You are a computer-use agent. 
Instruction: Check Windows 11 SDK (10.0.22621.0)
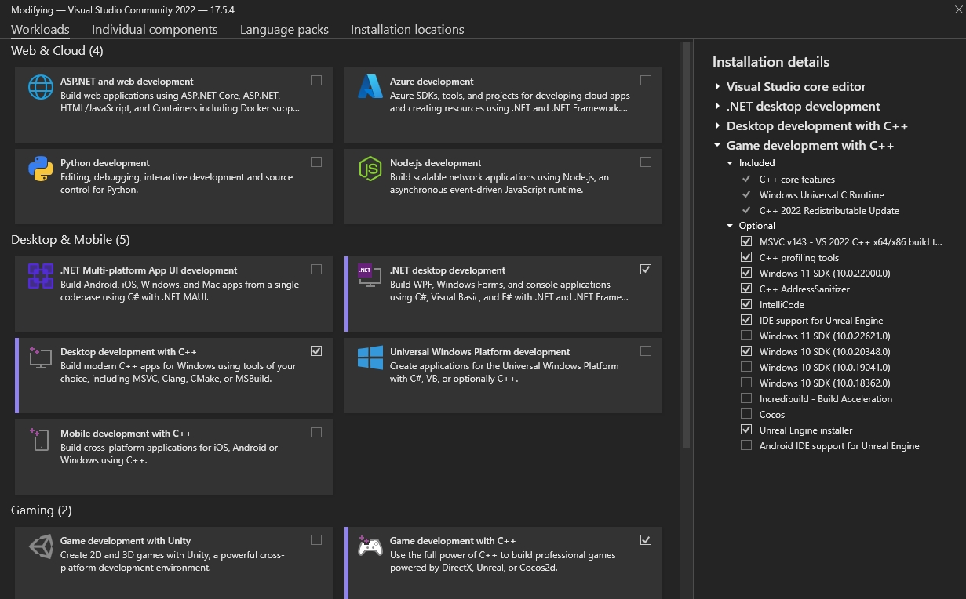click(746, 336)
